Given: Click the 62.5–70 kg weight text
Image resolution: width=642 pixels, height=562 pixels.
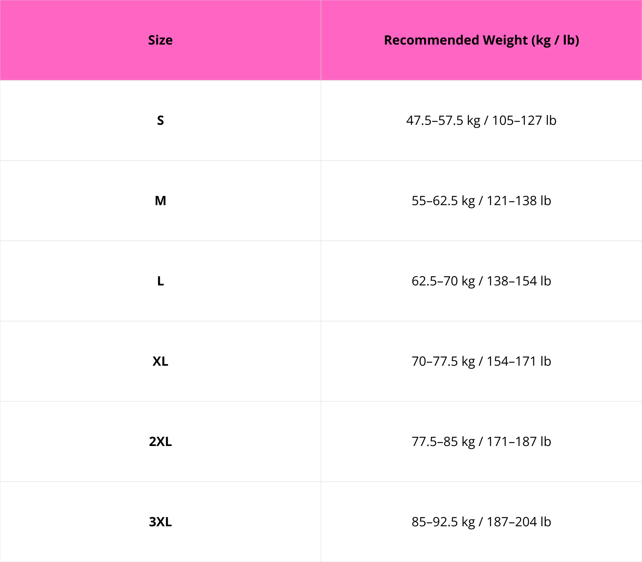Looking at the screenshot, I should coord(443,281).
